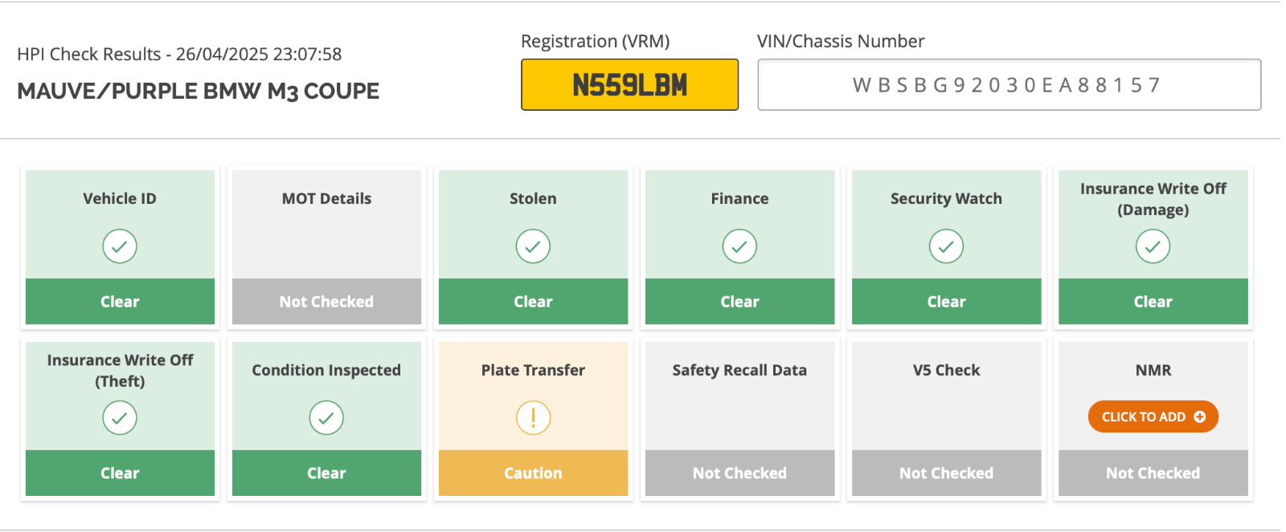Viewport: 1286px width, 532px height.
Task: Open the Vehicle ID Clear status bar
Action: point(120,302)
